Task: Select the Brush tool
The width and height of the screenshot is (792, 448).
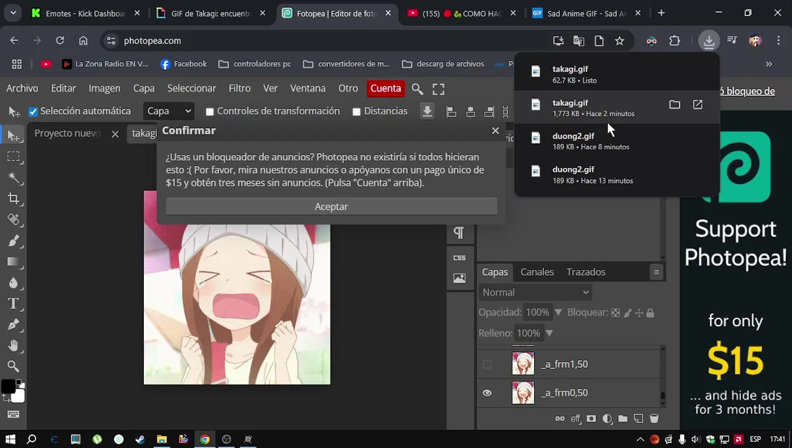Action: (13, 241)
